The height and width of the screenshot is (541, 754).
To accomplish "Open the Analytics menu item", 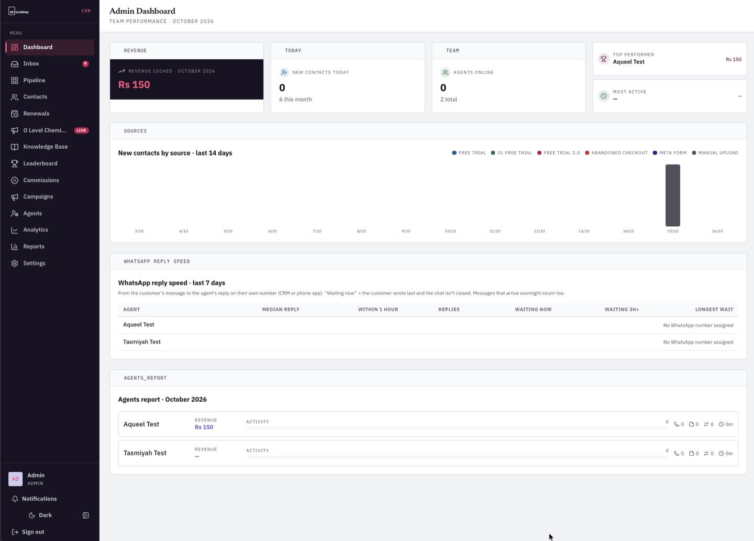I will click(x=50, y=230).
